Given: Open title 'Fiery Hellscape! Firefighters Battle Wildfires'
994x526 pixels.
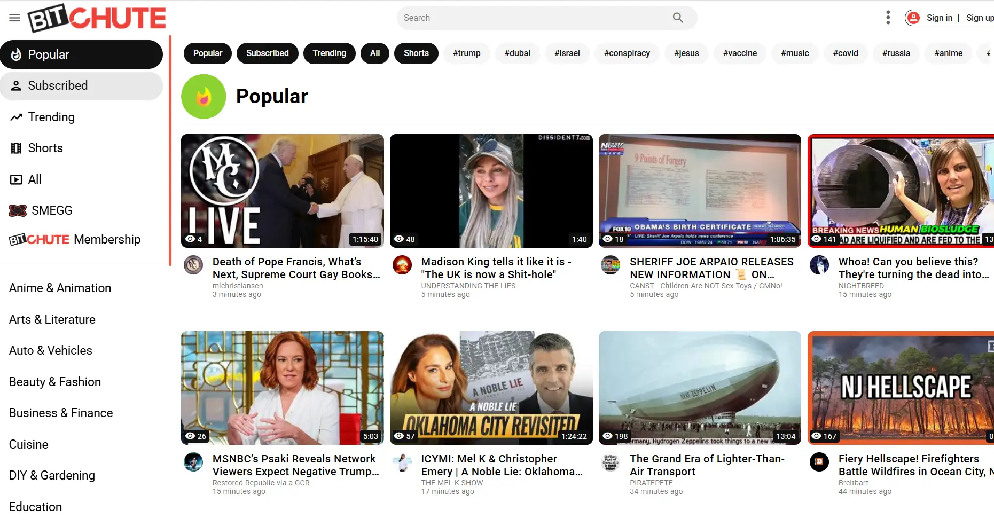Looking at the screenshot, I should (916, 465).
